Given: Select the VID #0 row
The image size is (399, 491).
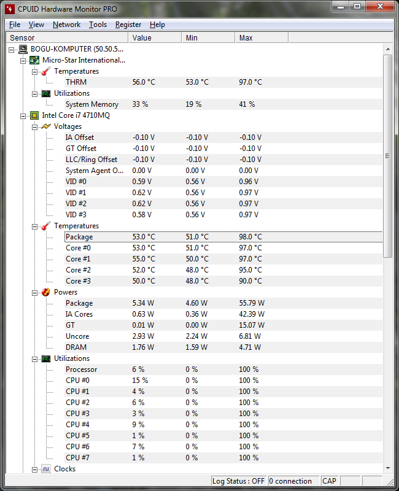Looking at the screenshot, I should [x=223, y=182].
